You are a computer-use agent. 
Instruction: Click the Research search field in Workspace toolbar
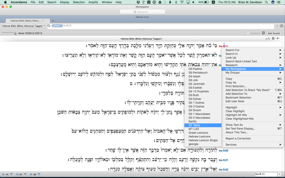[x=142, y=12]
